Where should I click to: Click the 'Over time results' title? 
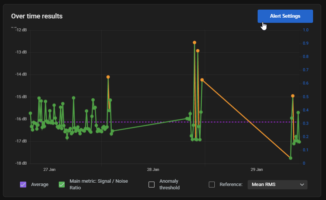click(37, 16)
